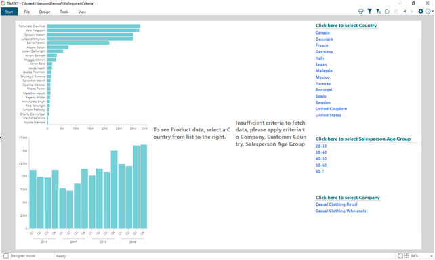Click the Fortunato Crawford bar in chart

click(x=94, y=26)
